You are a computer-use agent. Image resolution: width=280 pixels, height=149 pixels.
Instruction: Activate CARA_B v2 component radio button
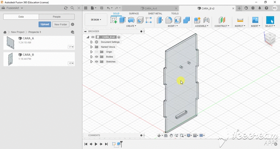click(119, 37)
